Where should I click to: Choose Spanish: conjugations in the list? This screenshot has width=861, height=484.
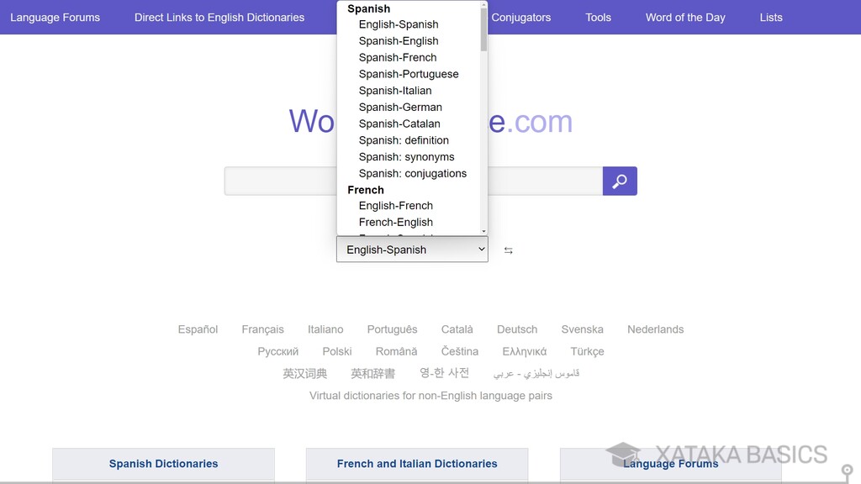(x=413, y=173)
